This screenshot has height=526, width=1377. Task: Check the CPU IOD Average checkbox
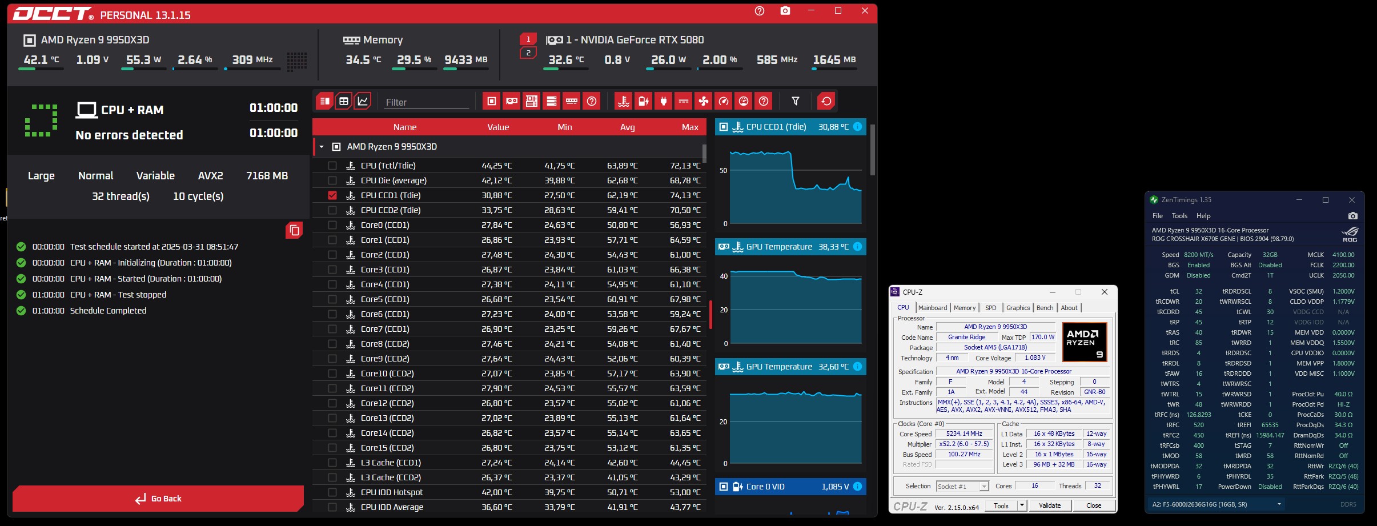click(332, 507)
